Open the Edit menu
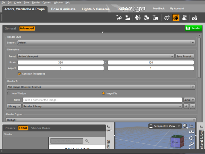Image resolution: width=205 pixels, height=154 pixels. click(x=10, y=2)
